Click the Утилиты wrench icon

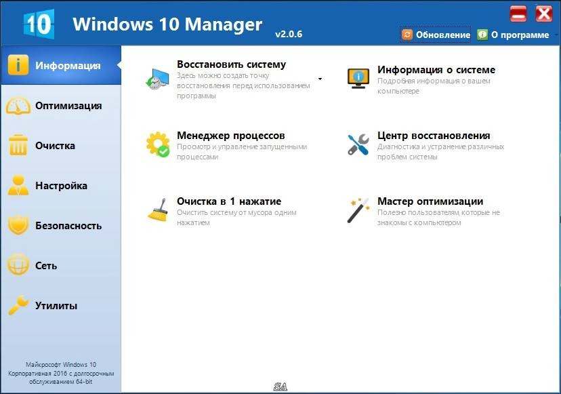click(18, 304)
